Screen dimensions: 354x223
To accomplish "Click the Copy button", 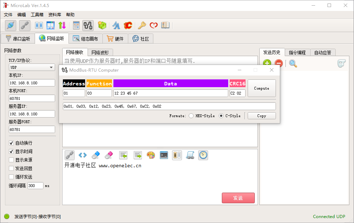I will (x=262, y=116).
